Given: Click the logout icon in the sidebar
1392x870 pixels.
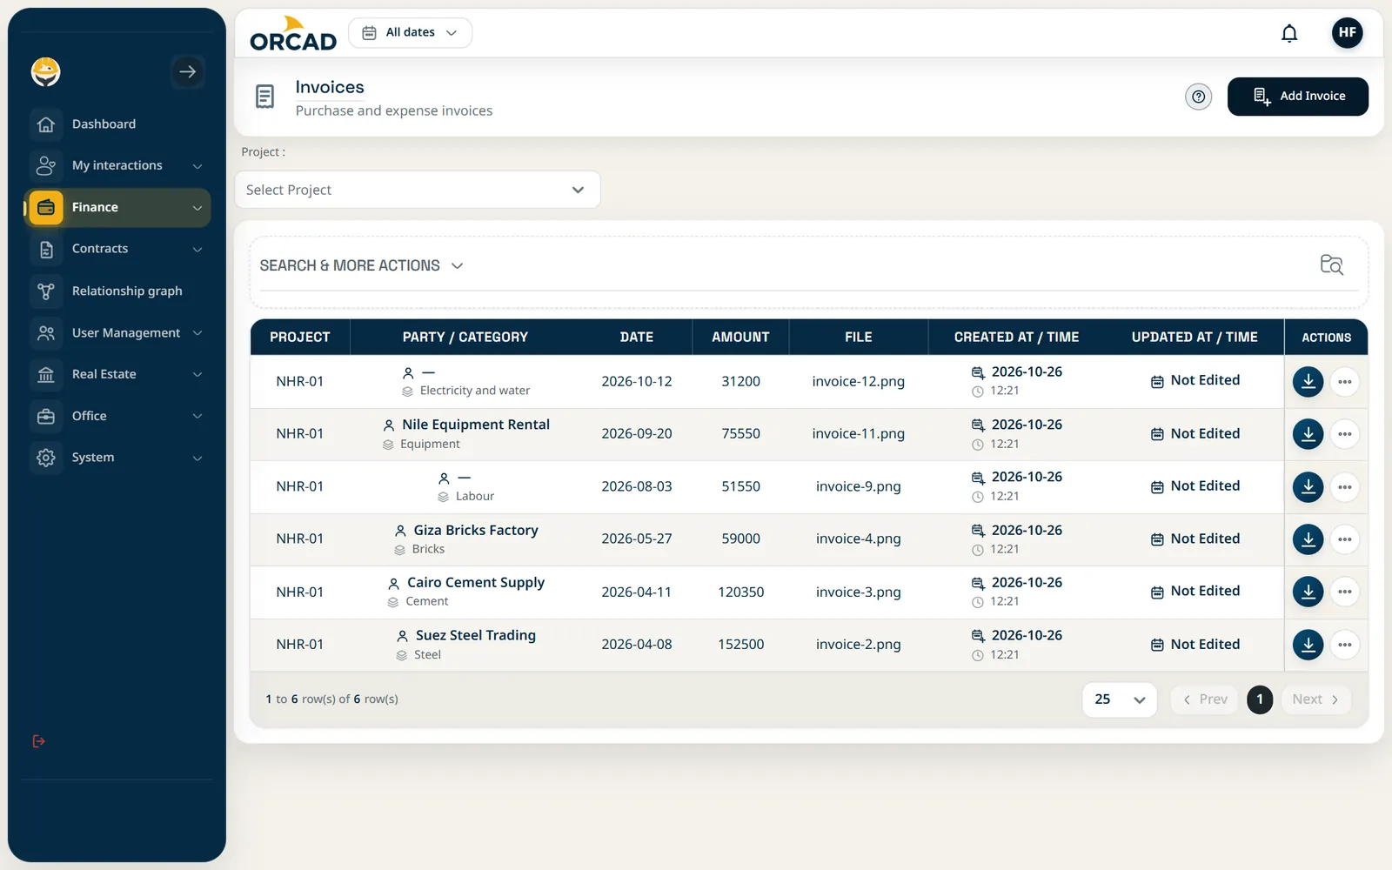Looking at the screenshot, I should (38, 741).
